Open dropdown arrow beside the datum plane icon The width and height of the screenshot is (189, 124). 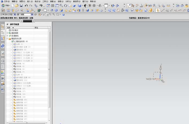48,10
